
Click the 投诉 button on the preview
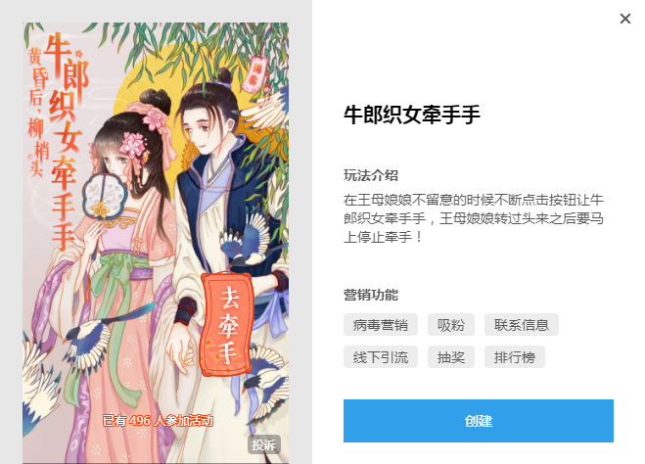(x=263, y=444)
